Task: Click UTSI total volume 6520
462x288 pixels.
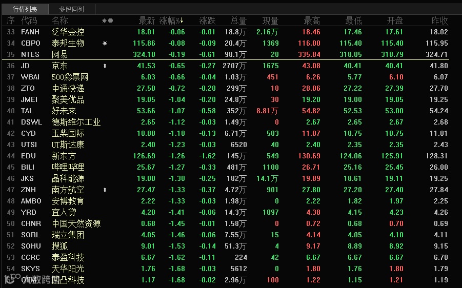Action: (x=239, y=145)
